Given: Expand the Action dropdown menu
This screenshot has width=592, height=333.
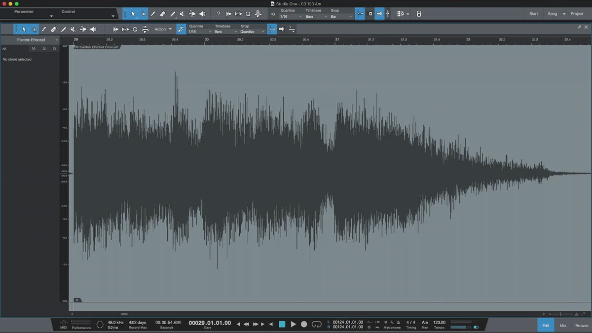Looking at the screenshot, I should pos(163,29).
